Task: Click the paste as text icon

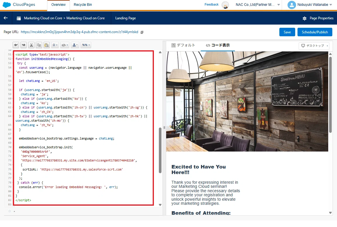Action: tap(47, 45)
